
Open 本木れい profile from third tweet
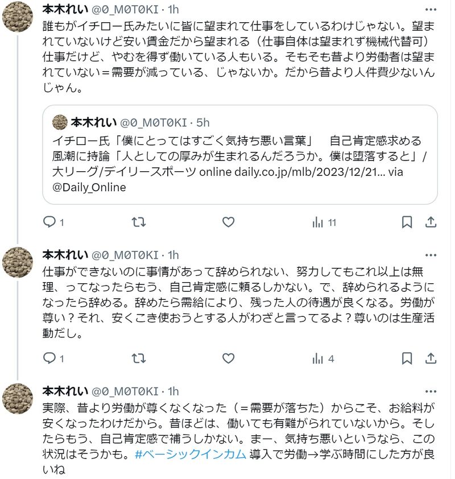(65, 391)
